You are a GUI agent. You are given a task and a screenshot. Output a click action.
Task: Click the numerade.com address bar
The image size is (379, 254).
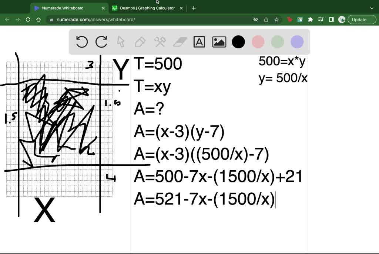click(148, 20)
